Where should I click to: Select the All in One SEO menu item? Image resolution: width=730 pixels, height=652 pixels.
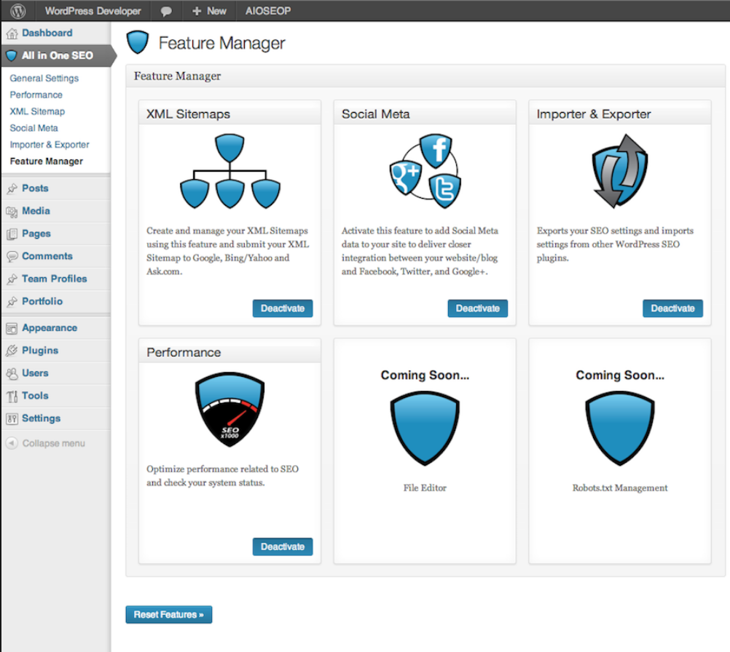point(58,56)
